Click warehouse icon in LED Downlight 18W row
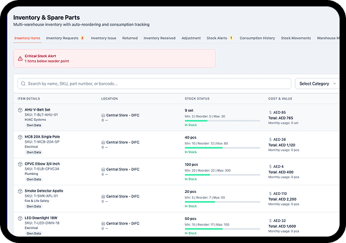Image resolution: width=346 pixels, height=243 pixels. pyautogui.click(x=103, y=224)
